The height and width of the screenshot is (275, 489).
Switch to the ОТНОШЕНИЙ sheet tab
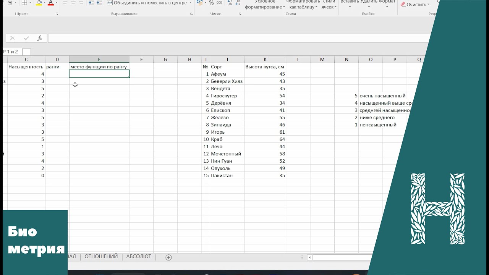click(101, 257)
